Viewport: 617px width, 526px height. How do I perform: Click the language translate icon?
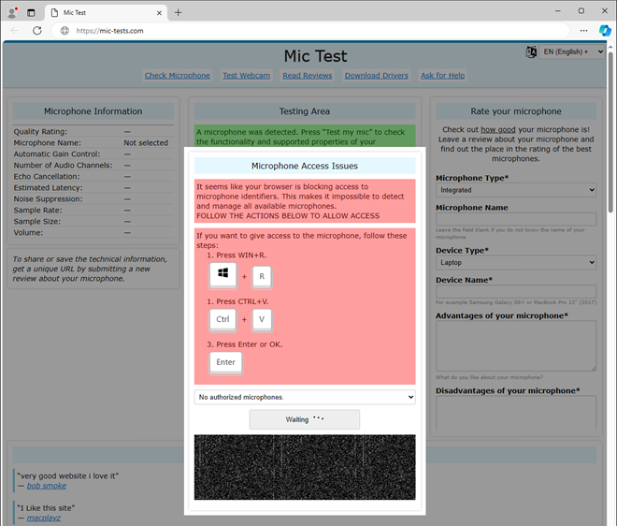tap(532, 52)
